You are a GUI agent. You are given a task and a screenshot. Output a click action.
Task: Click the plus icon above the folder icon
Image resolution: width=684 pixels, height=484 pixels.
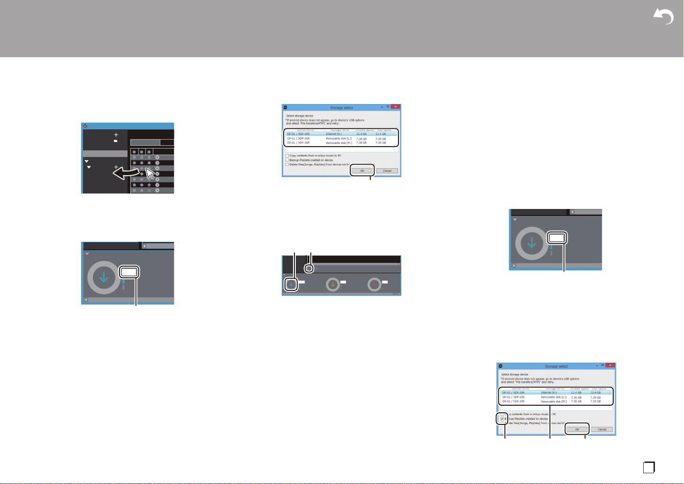click(116, 135)
